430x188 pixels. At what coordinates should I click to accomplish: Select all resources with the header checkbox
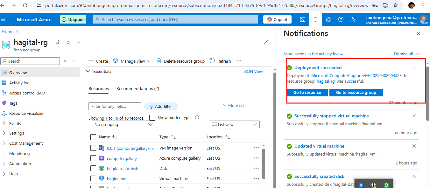[93, 137]
